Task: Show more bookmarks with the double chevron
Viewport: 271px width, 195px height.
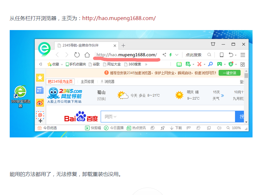Action: (x=146, y=64)
